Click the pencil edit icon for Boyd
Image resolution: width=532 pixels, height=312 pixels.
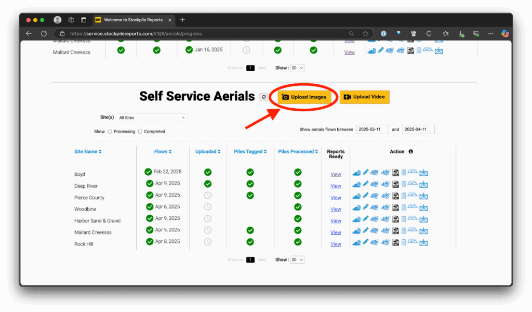(x=366, y=173)
